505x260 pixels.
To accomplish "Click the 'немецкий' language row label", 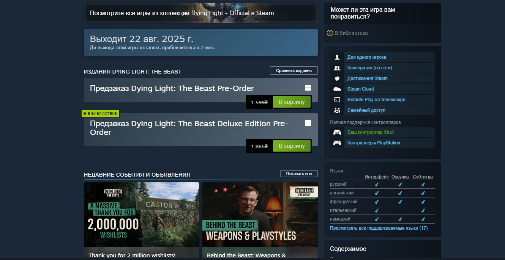I will (340, 219).
